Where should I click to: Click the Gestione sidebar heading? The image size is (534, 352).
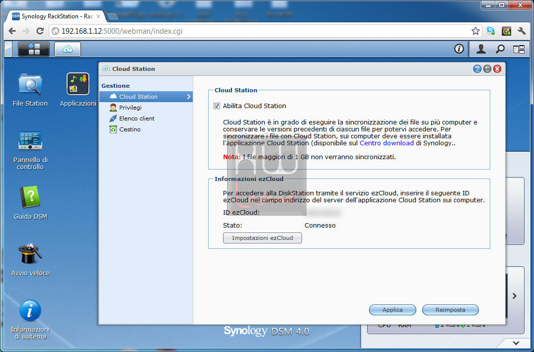click(x=115, y=86)
